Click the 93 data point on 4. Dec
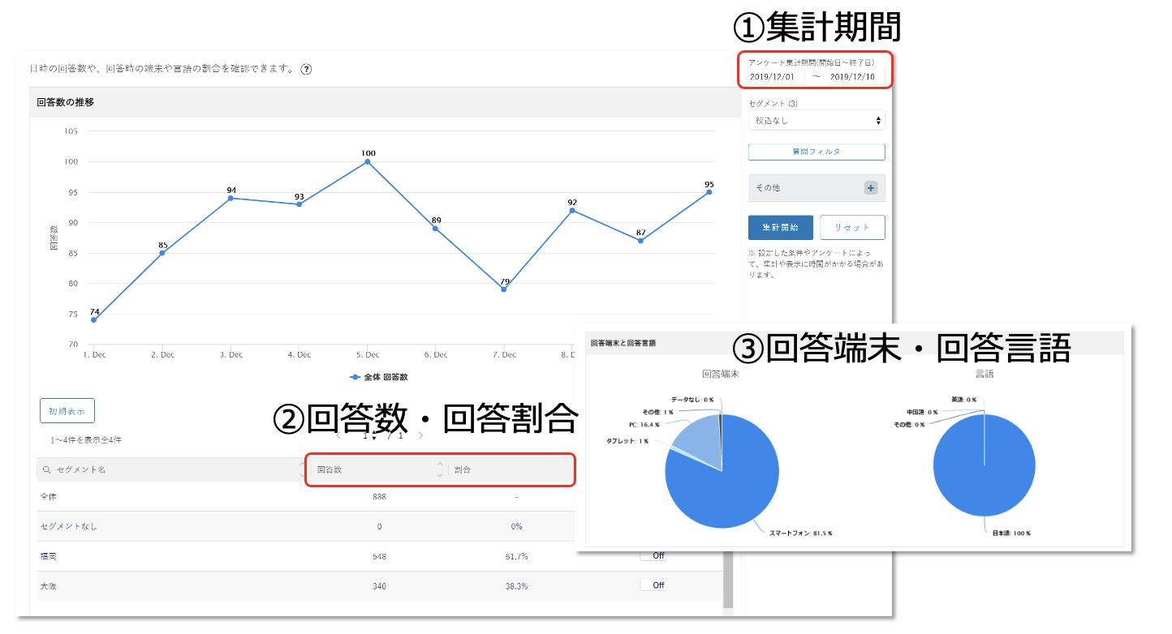This screenshot has height=634, width=1172. tap(299, 204)
